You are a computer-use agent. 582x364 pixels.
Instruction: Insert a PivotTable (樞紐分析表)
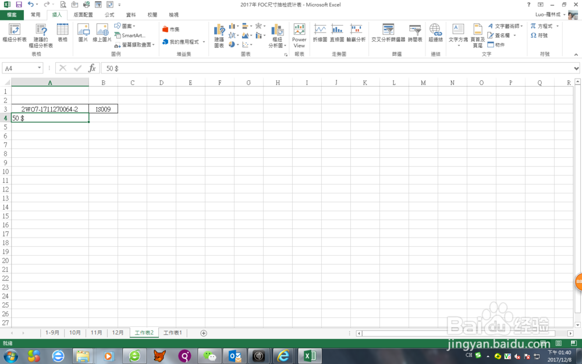coord(15,32)
